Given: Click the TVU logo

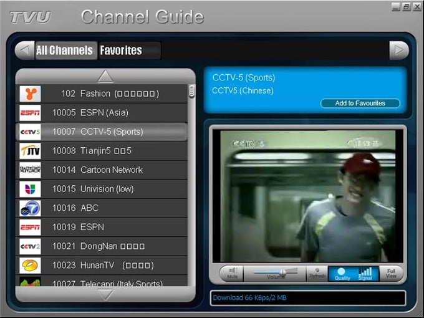Looking at the screenshot, I should click(x=31, y=17).
